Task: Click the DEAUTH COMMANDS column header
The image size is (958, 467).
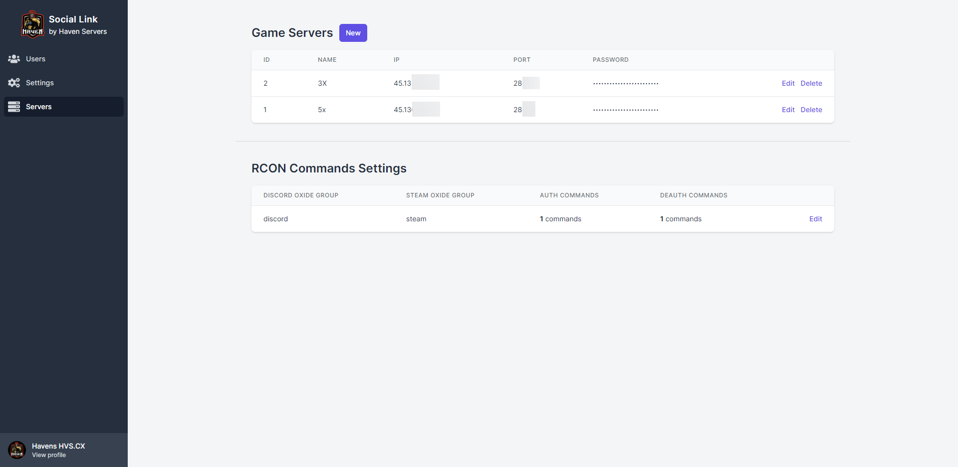Action: [694, 195]
